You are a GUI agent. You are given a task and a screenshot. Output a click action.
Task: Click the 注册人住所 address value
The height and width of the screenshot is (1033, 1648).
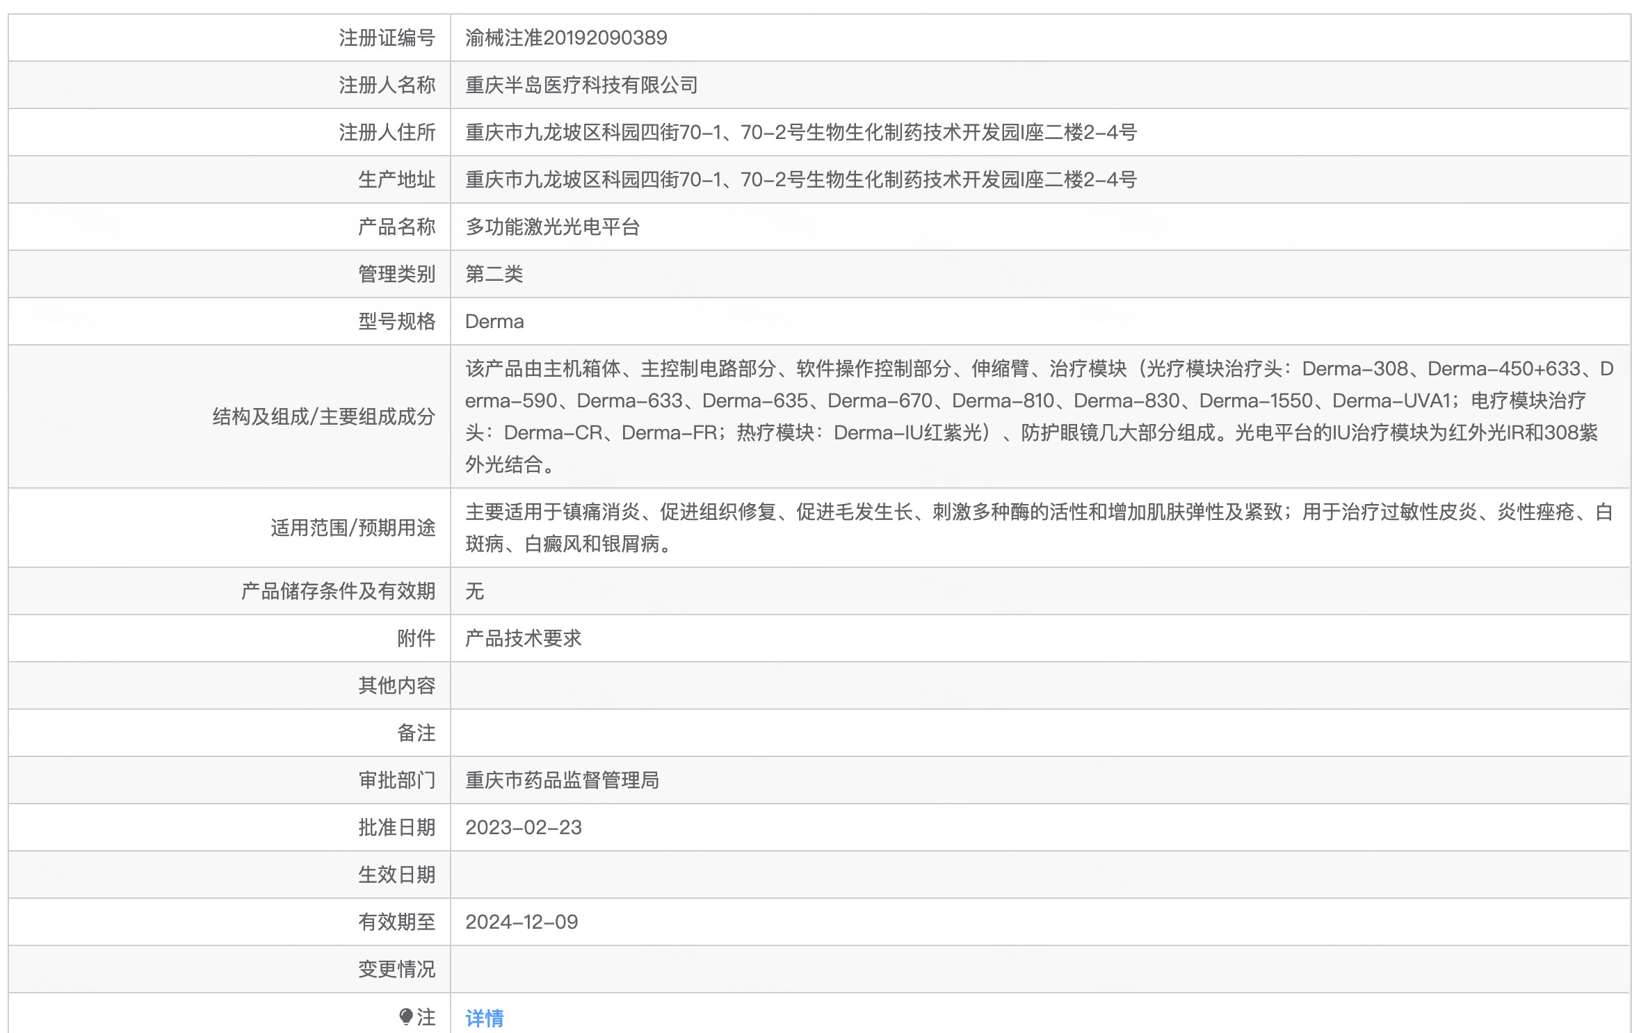[801, 132]
